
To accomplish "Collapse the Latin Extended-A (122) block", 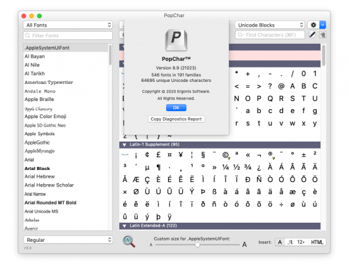I will (124, 226).
